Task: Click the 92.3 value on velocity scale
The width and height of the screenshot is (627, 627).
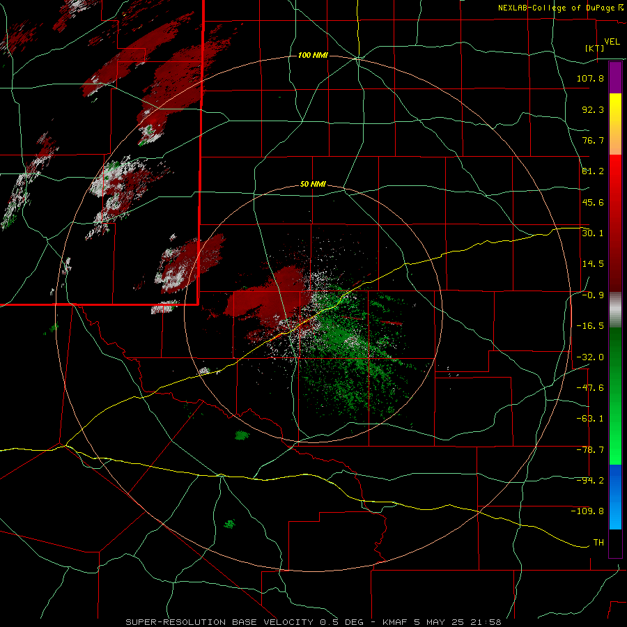Action: pos(593,109)
